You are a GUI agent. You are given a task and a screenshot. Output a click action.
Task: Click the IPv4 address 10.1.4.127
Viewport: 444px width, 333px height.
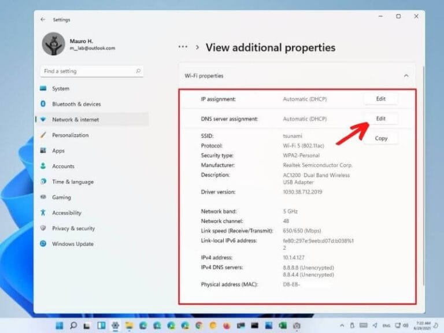(x=294, y=258)
